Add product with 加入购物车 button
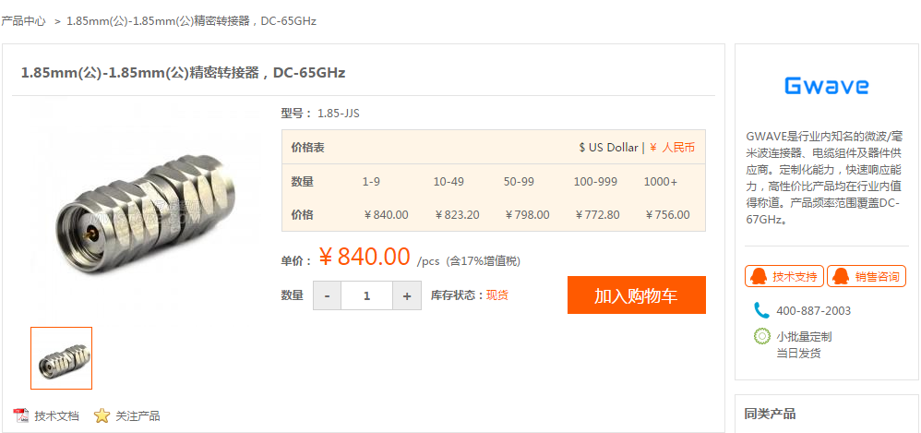 coord(636,295)
